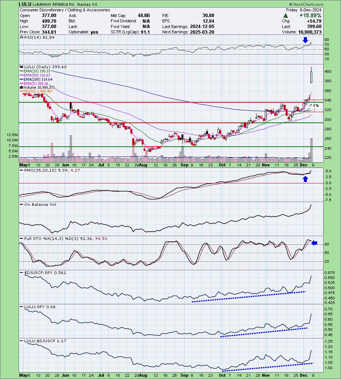Click the Chg value +54.79
The image size is (341, 379).
(x=314, y=21)
